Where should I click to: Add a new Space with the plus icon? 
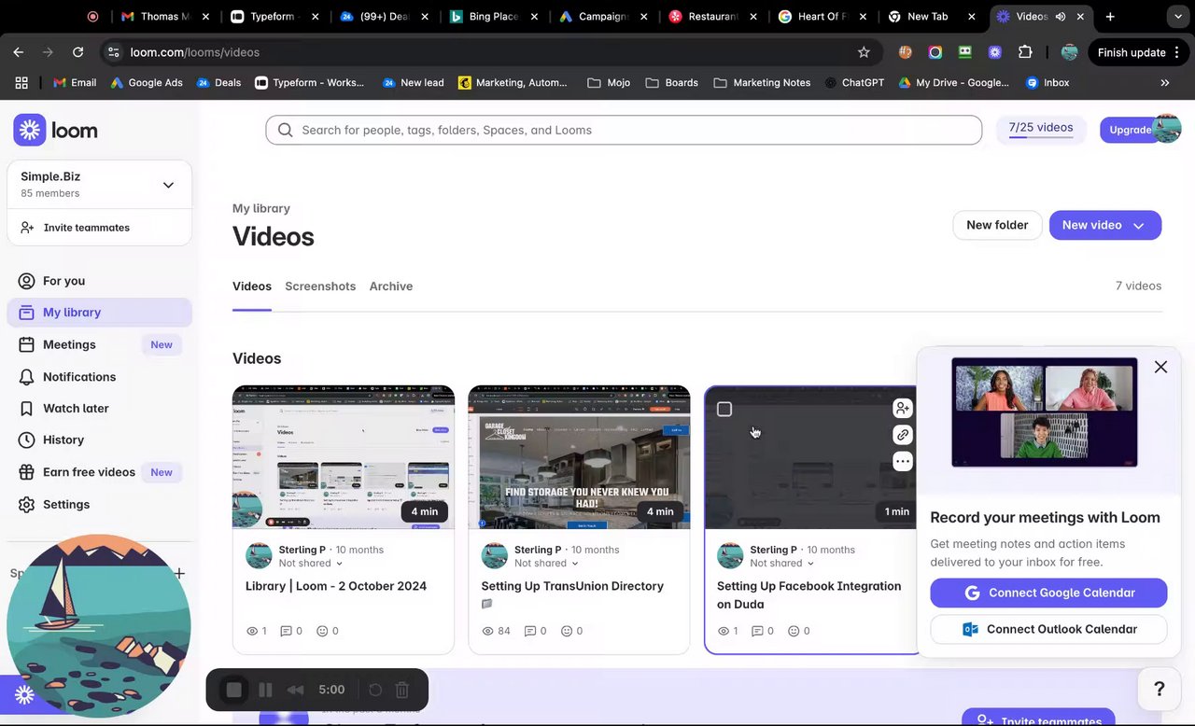(x=179, y=573)
